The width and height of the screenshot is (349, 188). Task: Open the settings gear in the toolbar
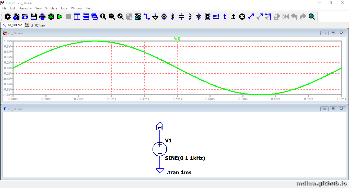tap(8, 17)
